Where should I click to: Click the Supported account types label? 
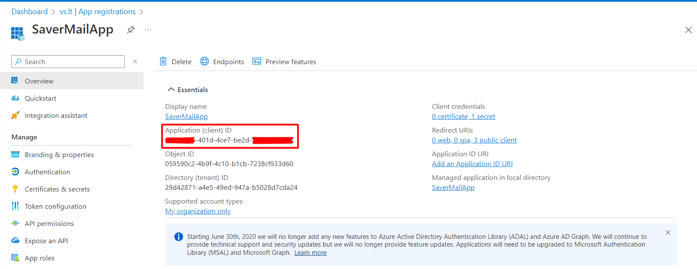pyautogui.click(x=204, y=201)
